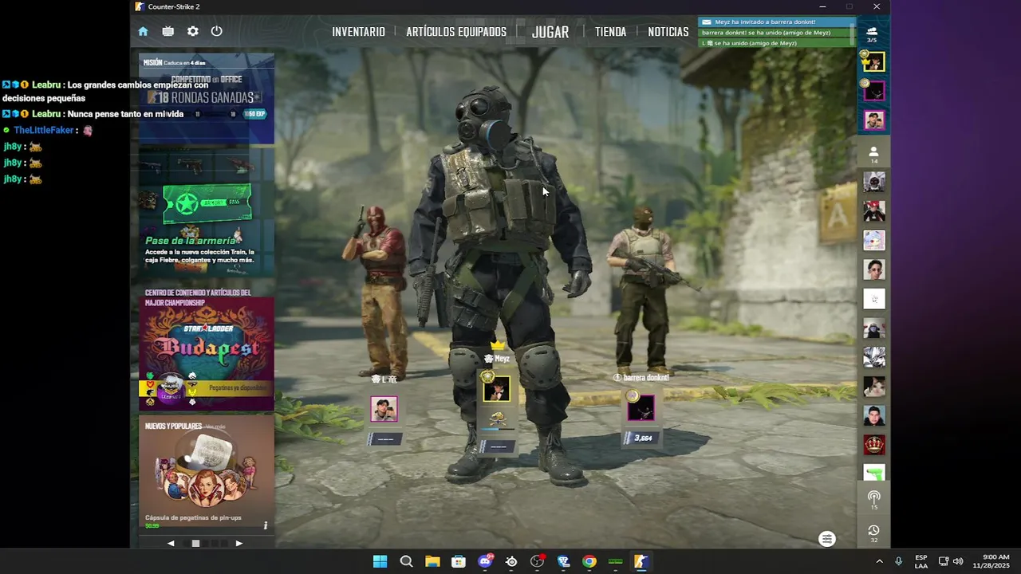Open Microsoft Store from the taskbar
Viewport: 1021px width, 574px height.
459,561
